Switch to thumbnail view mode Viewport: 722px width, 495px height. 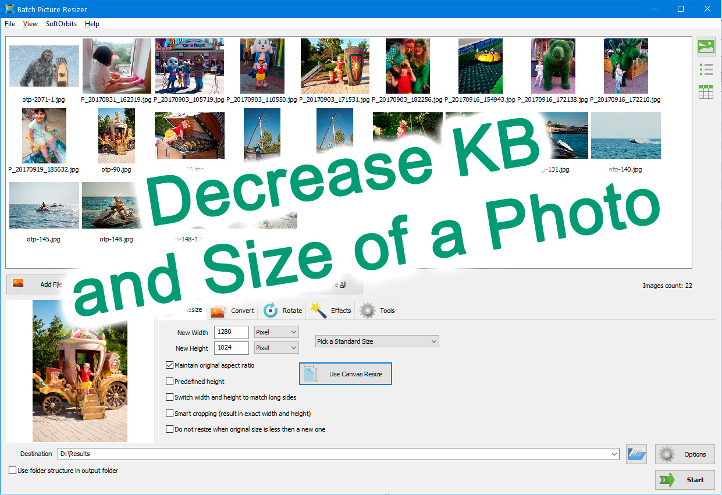tap(706, 47)
